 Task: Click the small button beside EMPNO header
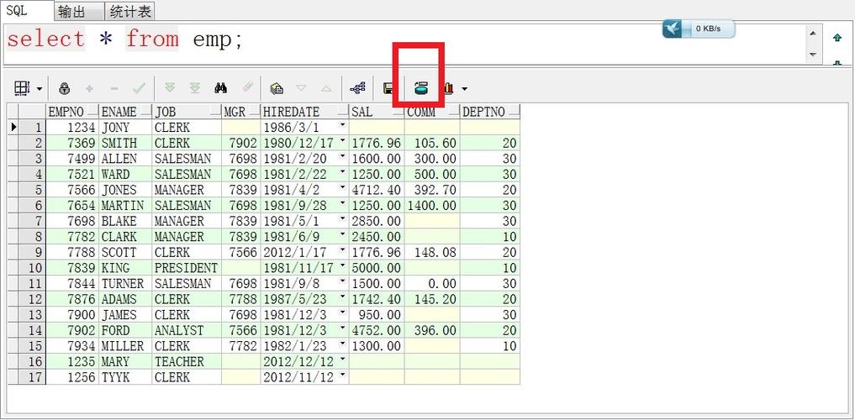[x=92, y=113]
